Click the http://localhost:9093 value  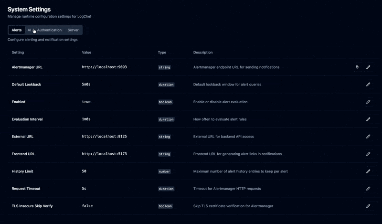(x=104, y=67)
